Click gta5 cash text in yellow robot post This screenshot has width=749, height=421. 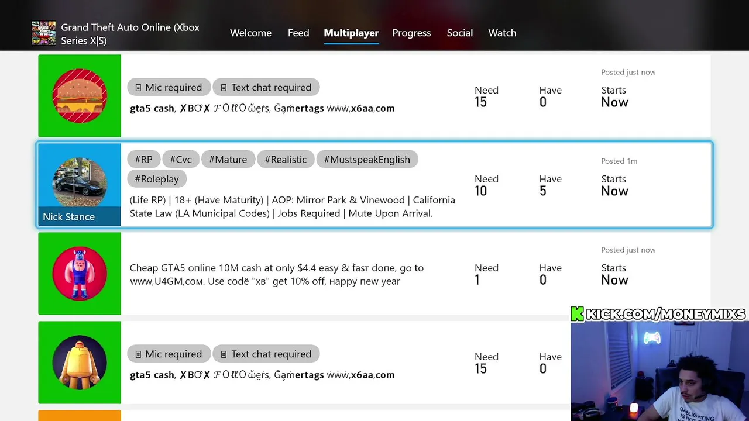tap(262, 375)
